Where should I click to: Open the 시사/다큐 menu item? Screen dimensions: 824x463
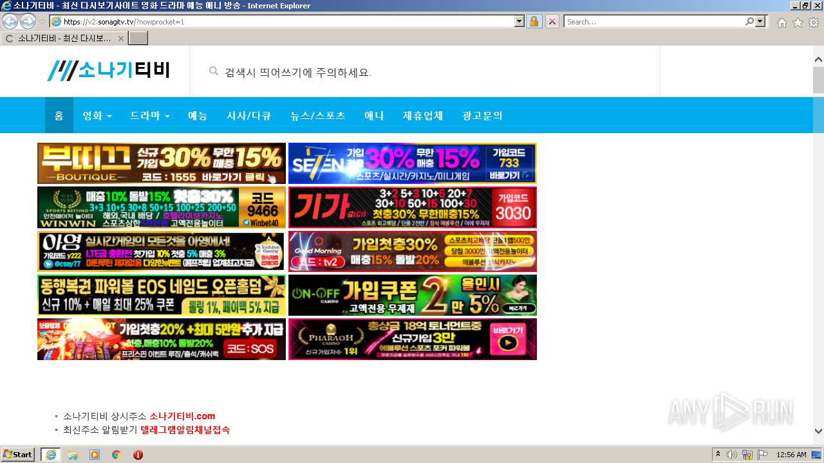point(248,116)
